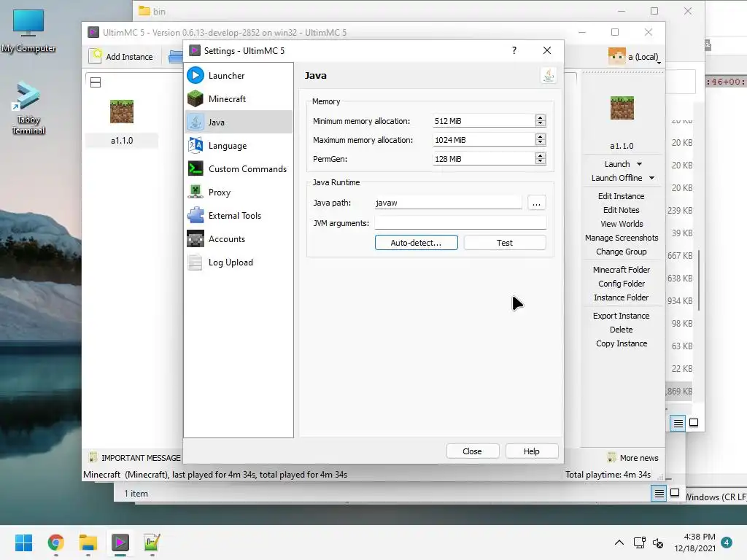Click the Java logo in the page header
Screen dimensions: 747x560
(549, 75)
